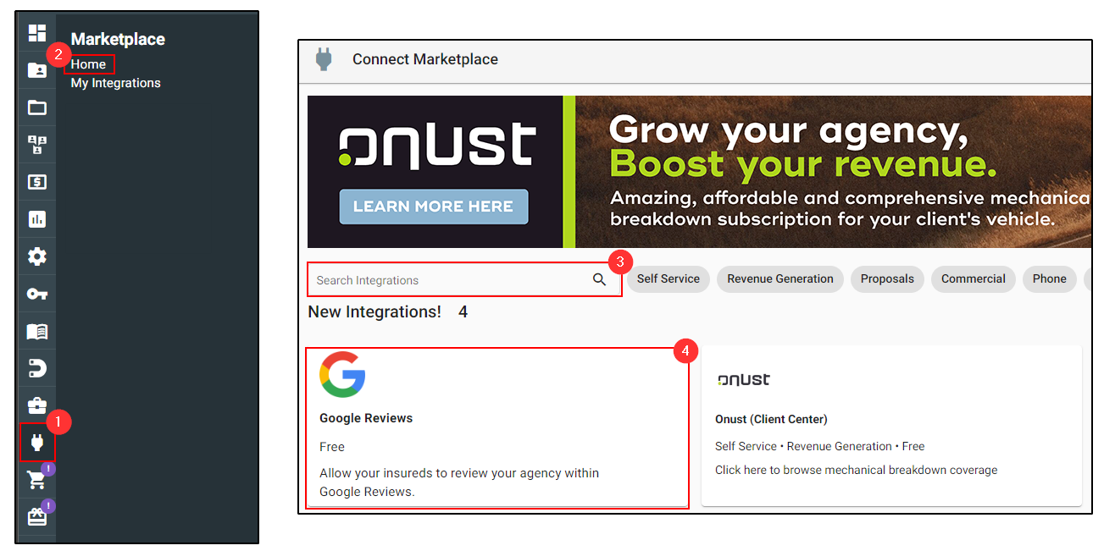This screenshot has width=1104, height=551.
Task: Open the contacts card icon in sidebar
Action: pos(37,70)
